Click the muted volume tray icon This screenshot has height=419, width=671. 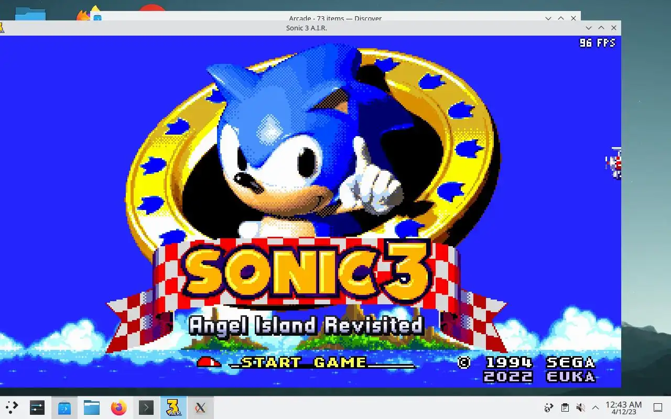point(580,407)
